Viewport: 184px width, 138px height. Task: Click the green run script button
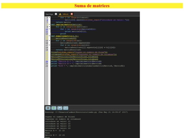pos(54,108)
